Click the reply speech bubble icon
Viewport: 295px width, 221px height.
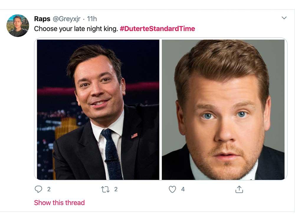[38, 189]
